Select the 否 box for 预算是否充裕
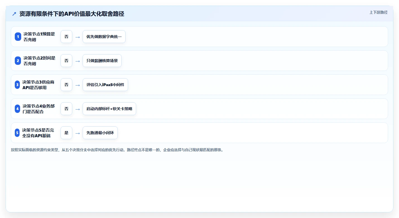Viewport: 399px width, 218px height. click(66, 37)
